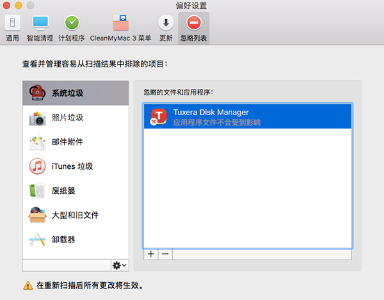Click the minus button to remove item
The width and height of the screenshot is (384, 300).
point(165,254)
